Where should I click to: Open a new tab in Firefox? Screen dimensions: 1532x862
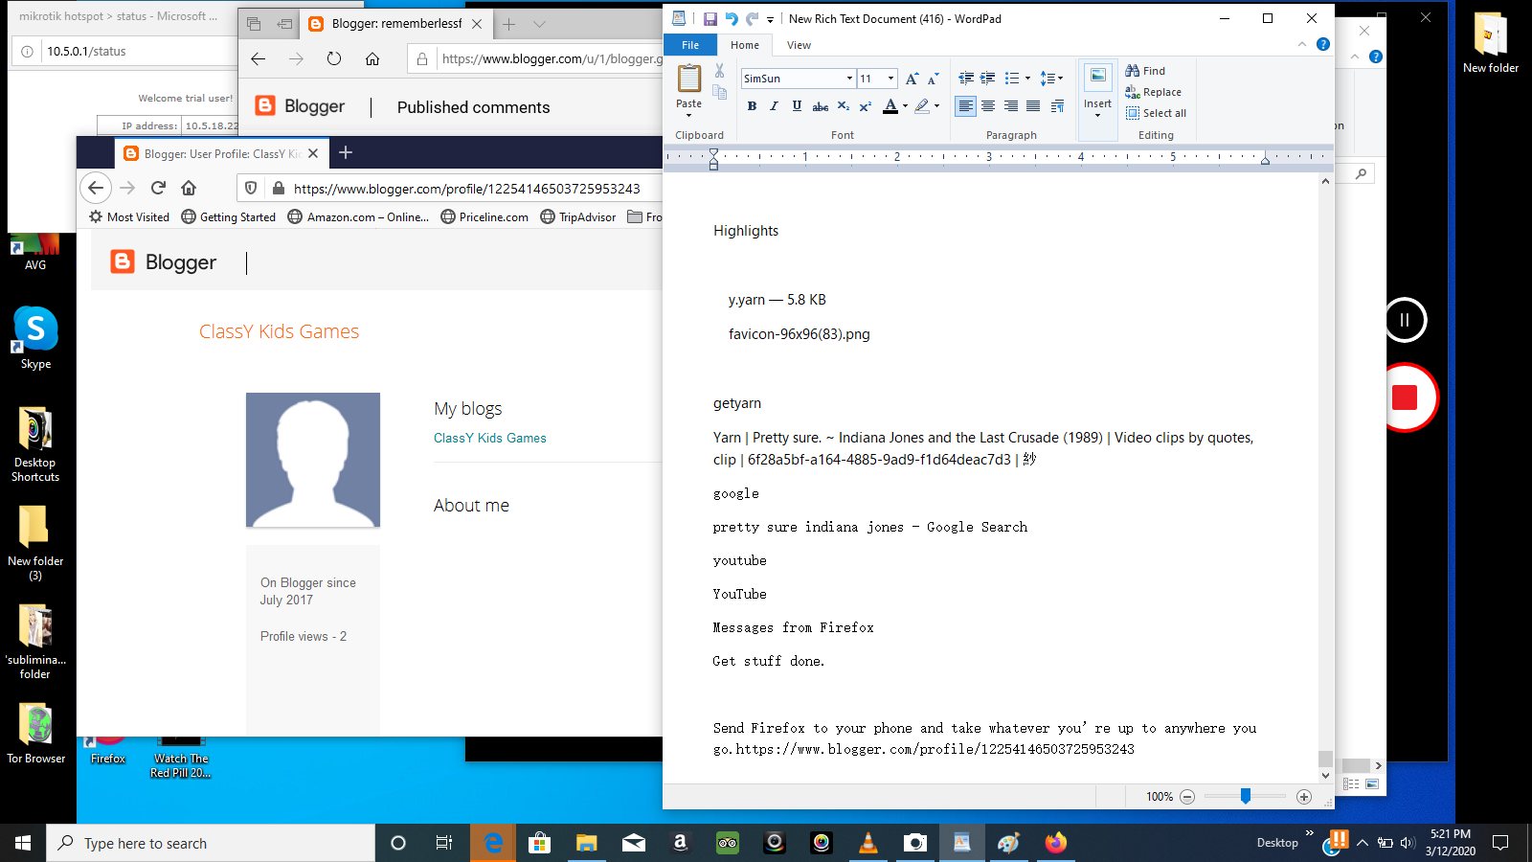coord(346,152)
